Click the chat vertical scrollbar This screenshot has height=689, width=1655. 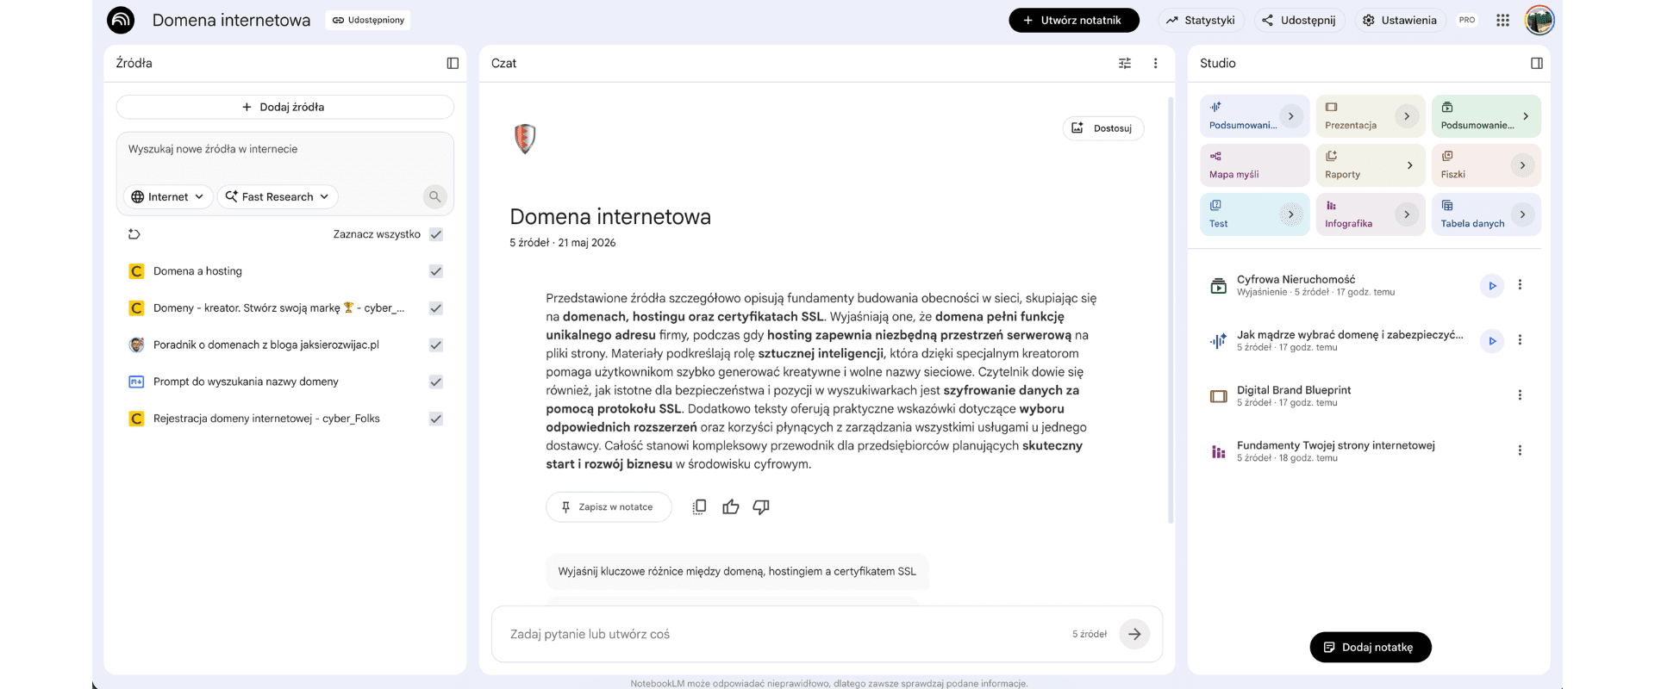click(x=1171, y=310)
